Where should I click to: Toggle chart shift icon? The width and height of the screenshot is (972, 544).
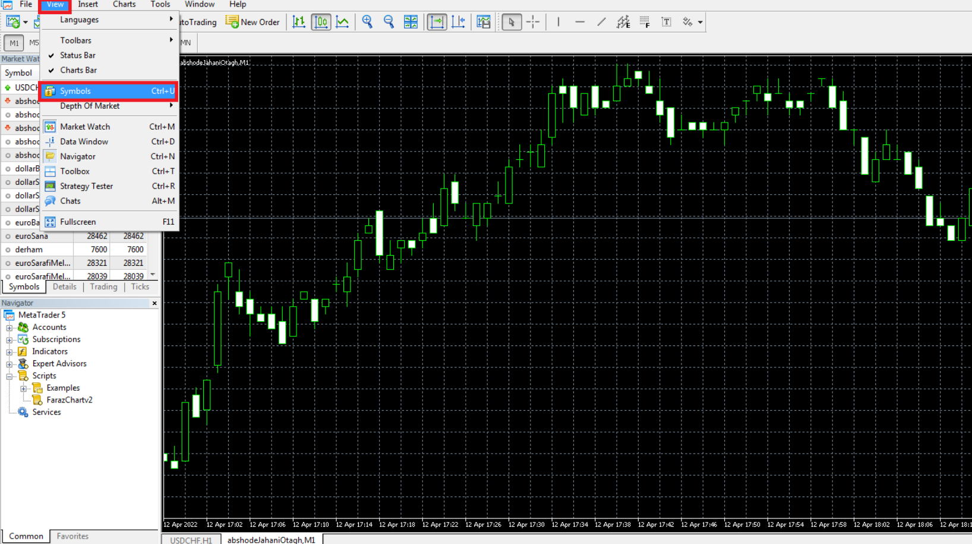coord(458,22)
